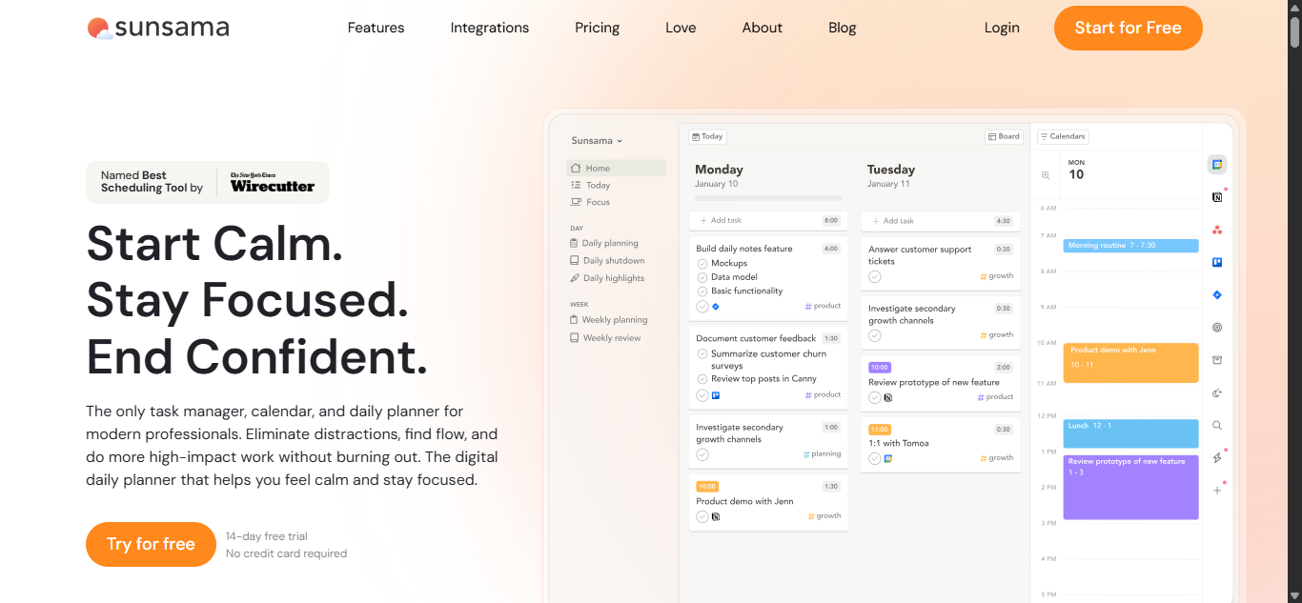1302x603 pixels.
Task: Click the Today button above Monday column
Action: point(707,136)
